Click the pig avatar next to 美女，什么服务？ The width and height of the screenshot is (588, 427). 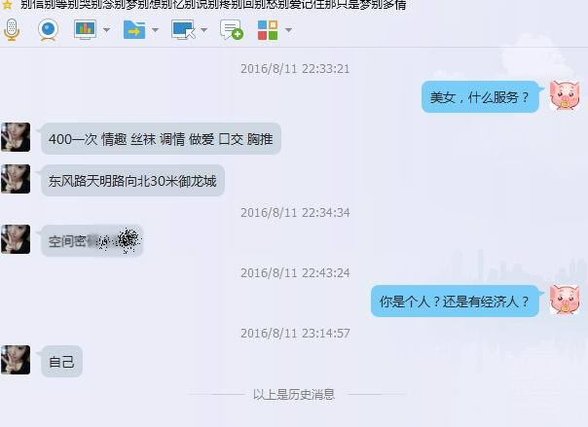(565, 95)
